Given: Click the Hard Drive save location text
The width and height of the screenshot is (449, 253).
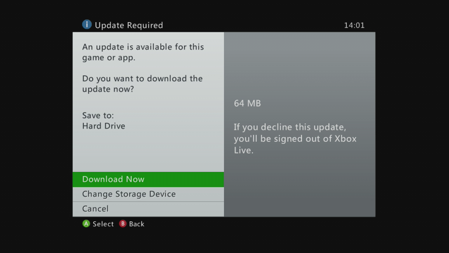Looking at the screenshot, I should (103, 126).
